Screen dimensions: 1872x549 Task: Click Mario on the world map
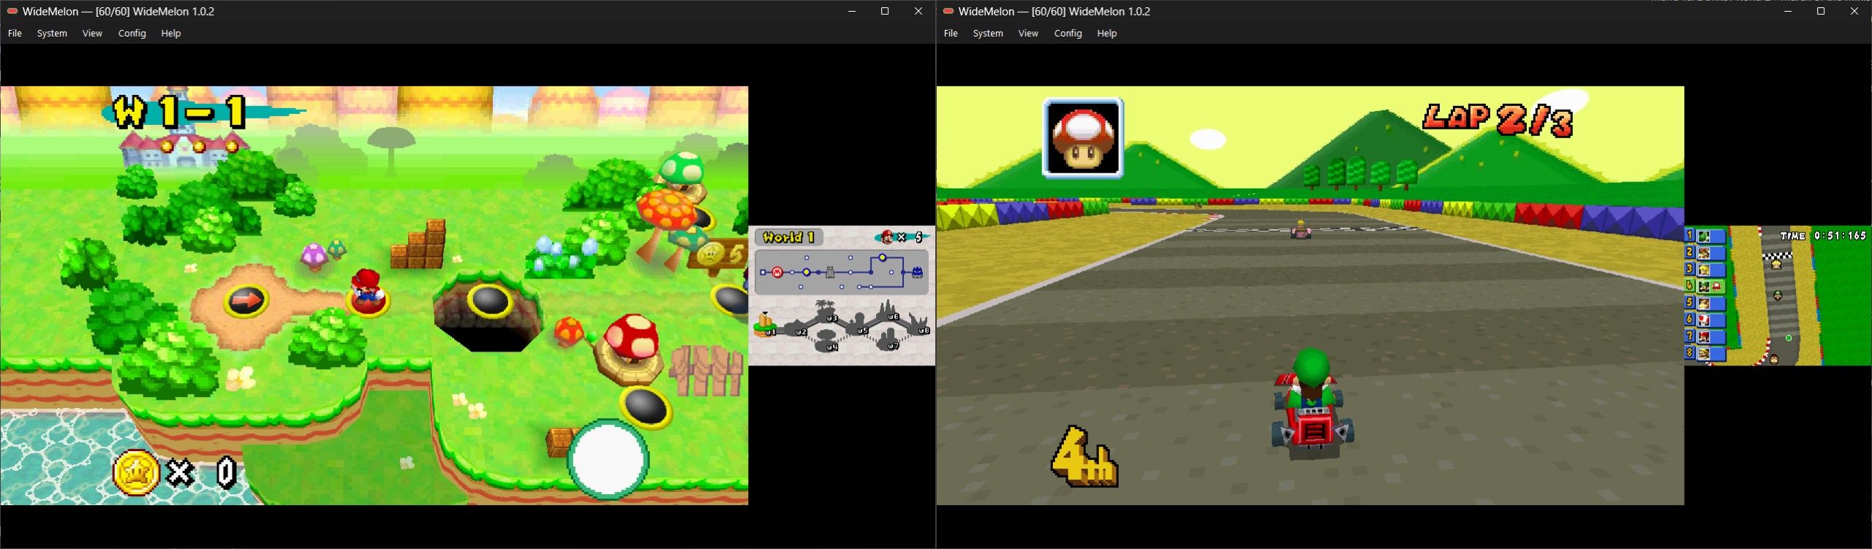(x=367, y=289)
